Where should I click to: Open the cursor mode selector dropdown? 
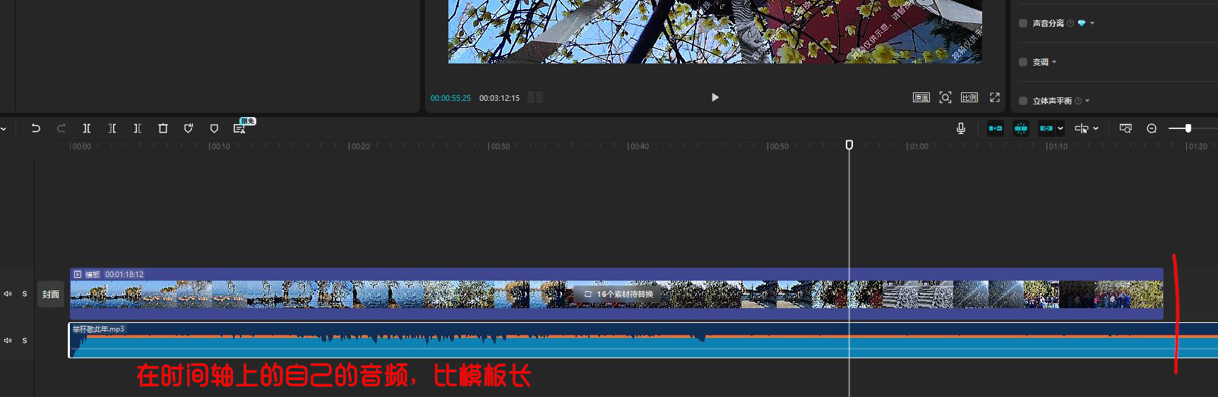[1095, 128]
